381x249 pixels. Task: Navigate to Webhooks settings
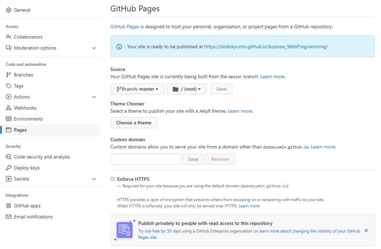[x=51, y=108]
